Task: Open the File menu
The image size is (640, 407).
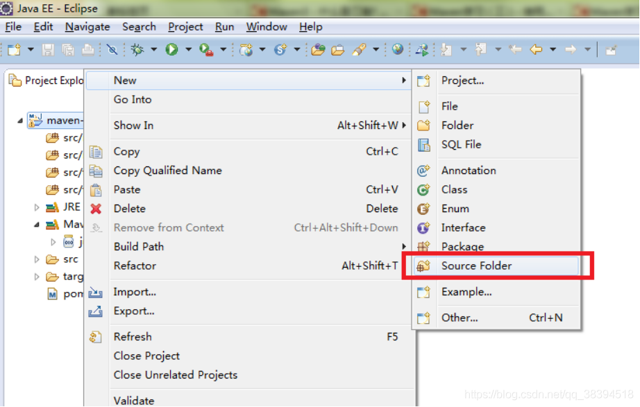Action: tap(13, 26)
